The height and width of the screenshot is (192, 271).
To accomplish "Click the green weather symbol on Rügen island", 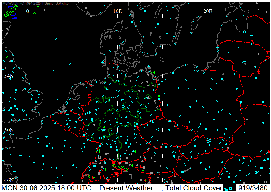I will tap(153, 72).
